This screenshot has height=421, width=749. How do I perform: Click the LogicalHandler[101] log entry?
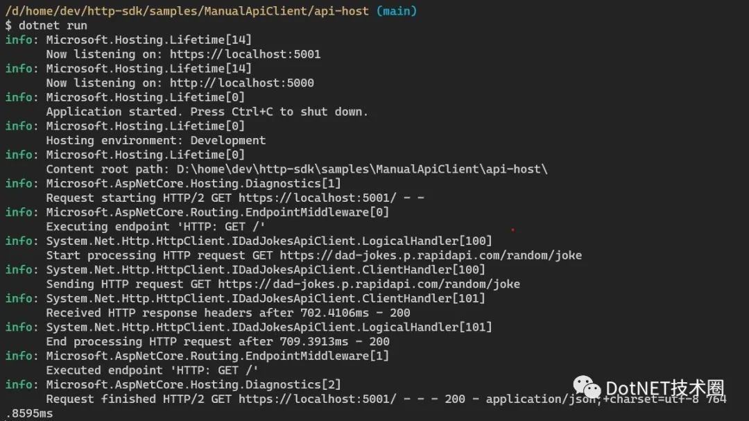pos(269,327)
